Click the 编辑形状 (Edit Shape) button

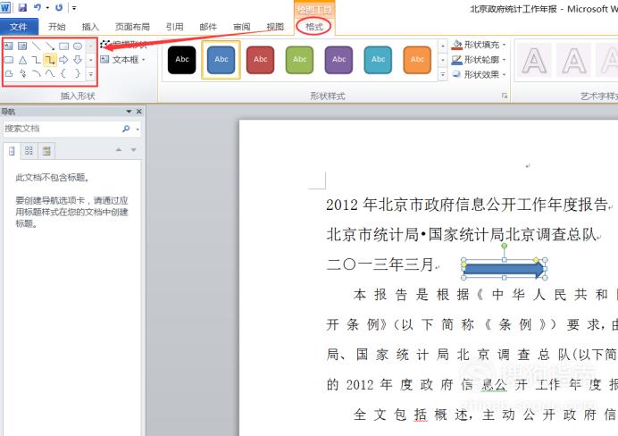point(124,44)
